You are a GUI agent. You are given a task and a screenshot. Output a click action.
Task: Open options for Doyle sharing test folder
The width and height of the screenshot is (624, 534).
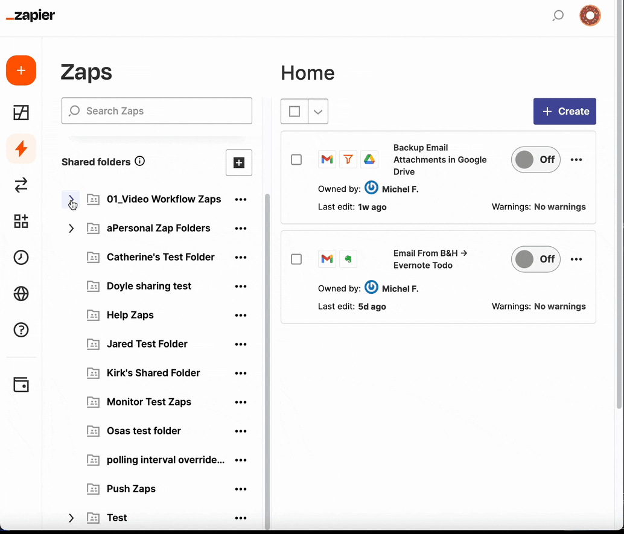click(241, 287)
